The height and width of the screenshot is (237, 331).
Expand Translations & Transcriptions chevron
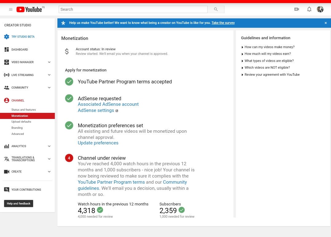49,159
